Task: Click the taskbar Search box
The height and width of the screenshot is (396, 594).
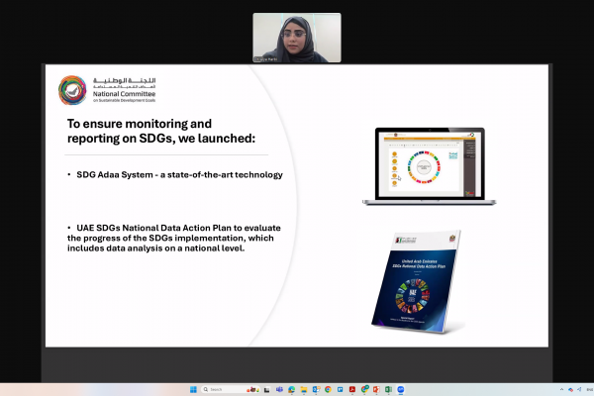Action: (216, 389)
